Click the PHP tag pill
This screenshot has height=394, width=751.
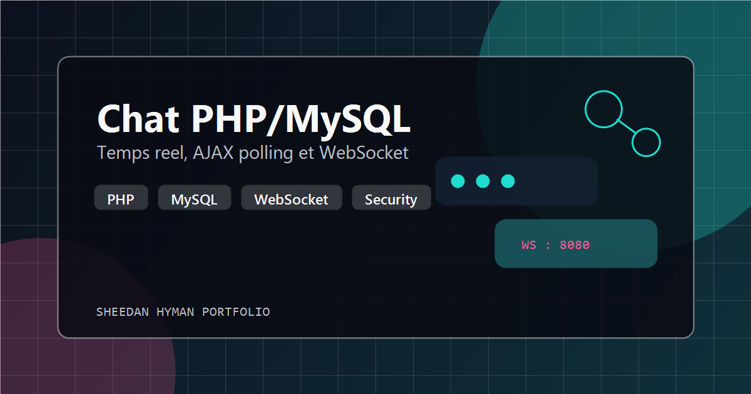121,198
